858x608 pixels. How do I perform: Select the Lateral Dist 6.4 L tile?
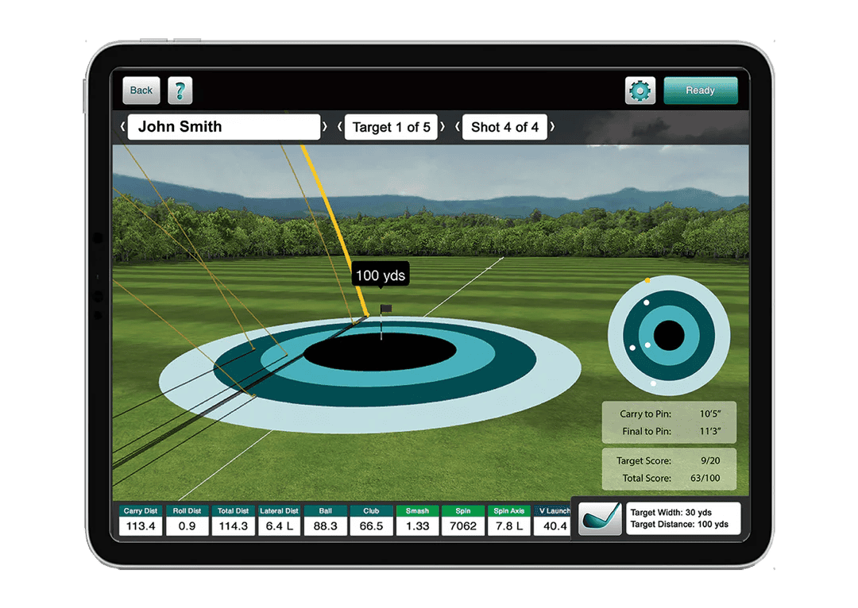[x=279, y=520]
